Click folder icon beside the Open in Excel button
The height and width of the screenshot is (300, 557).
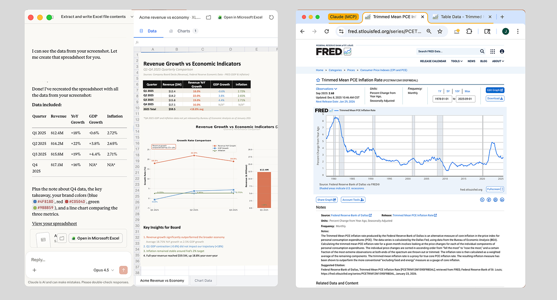pos(62,238)
